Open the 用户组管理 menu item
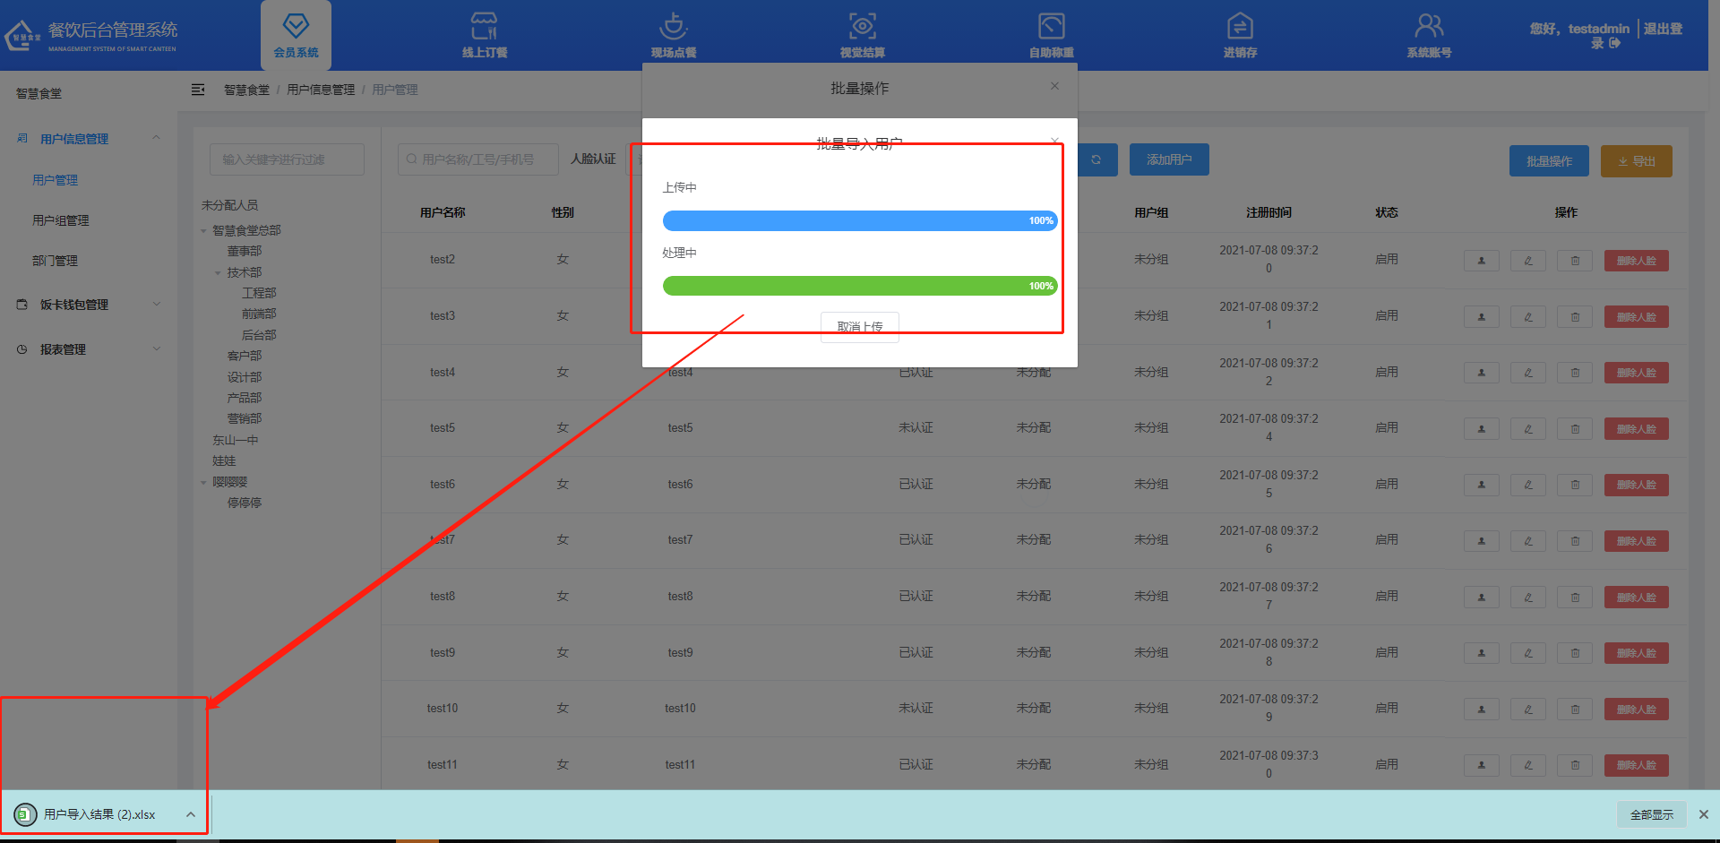This screenshot has height=843, width=1720. [x=61, y=220]
